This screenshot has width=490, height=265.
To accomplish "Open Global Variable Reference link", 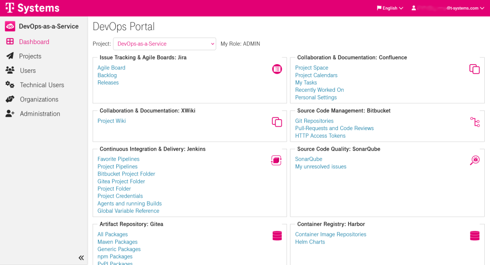I will [128, 210].
